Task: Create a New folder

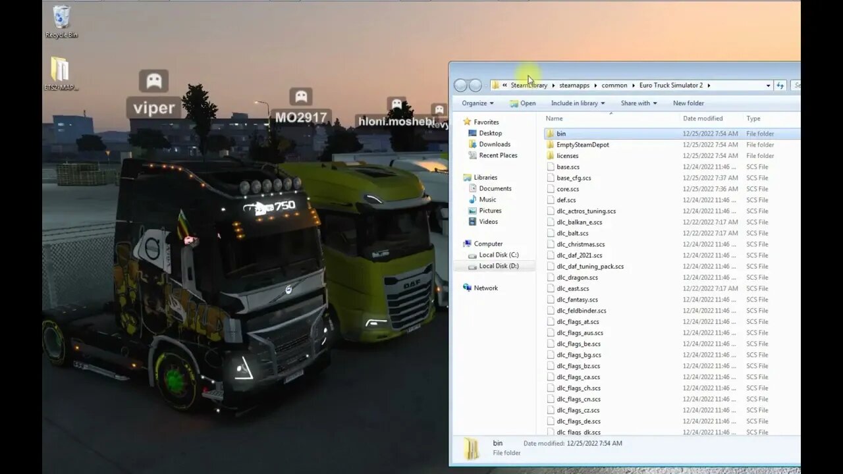Action: (688, 103)
